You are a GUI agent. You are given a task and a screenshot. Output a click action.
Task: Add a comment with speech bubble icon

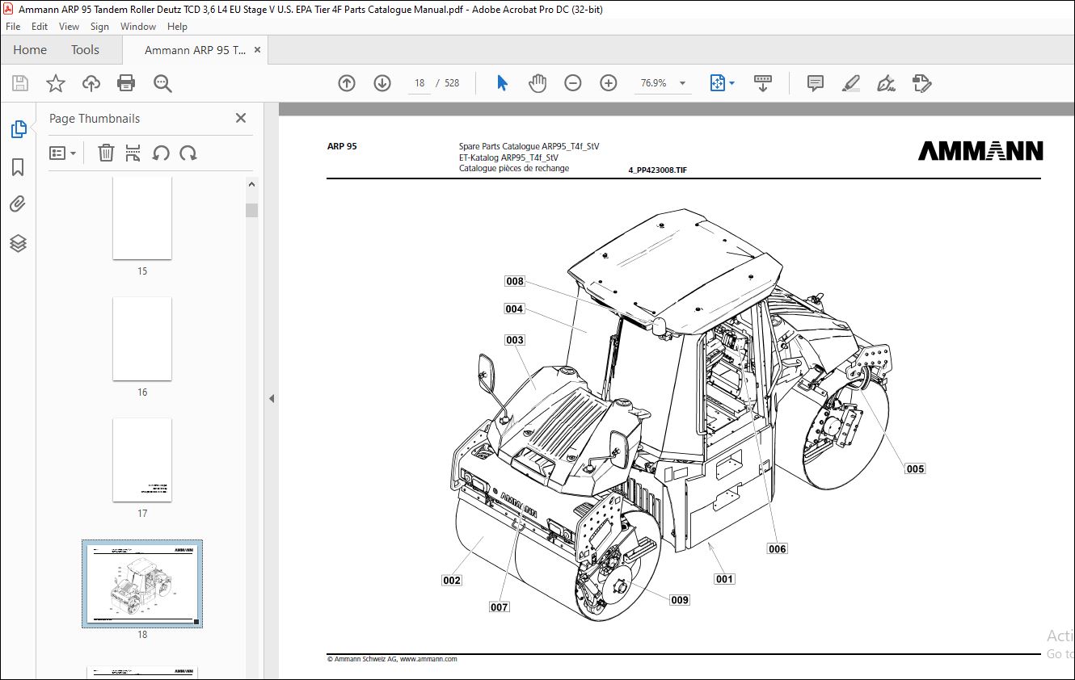point(816,83)
